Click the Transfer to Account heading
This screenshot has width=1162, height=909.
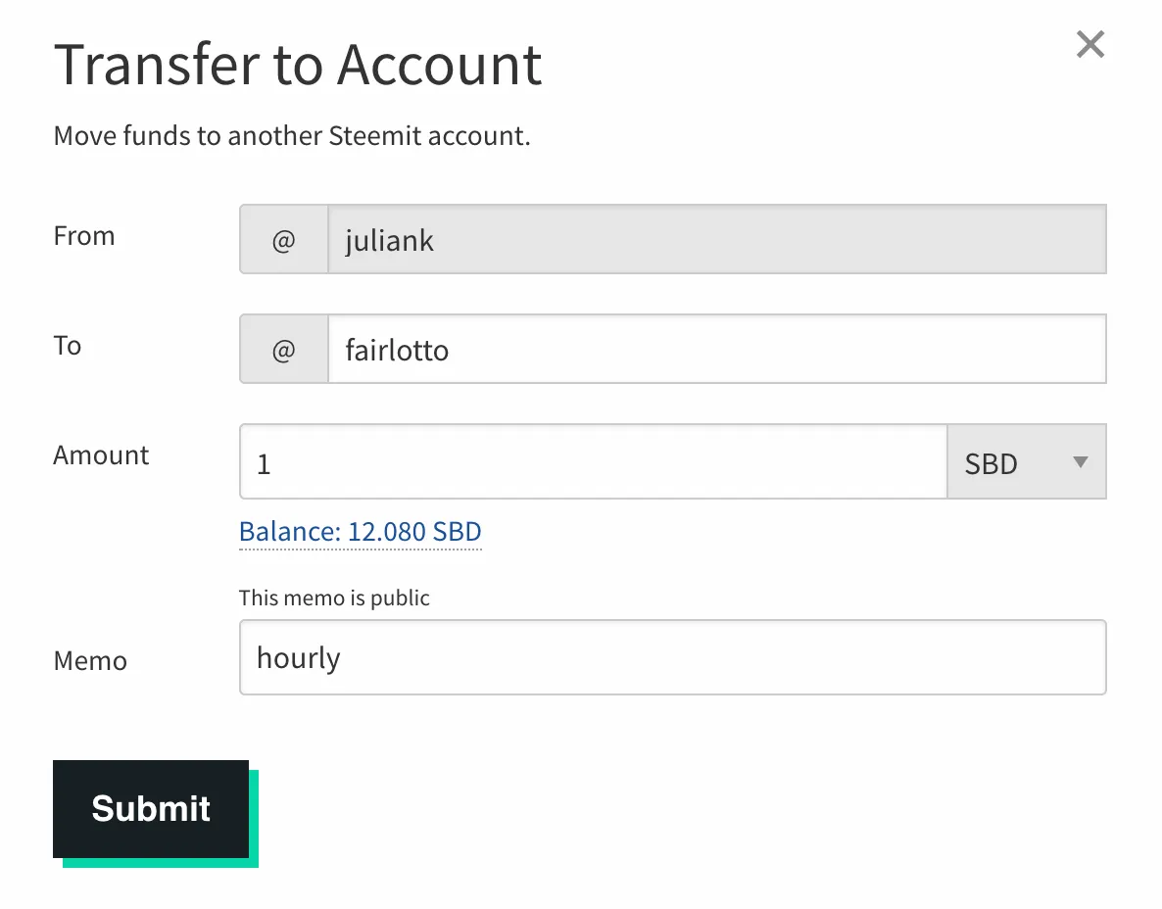tap(297, 66)
